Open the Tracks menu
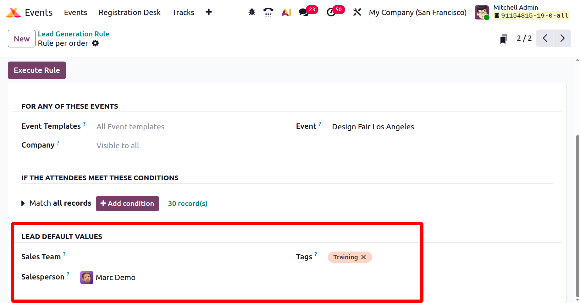 point(183,13)
